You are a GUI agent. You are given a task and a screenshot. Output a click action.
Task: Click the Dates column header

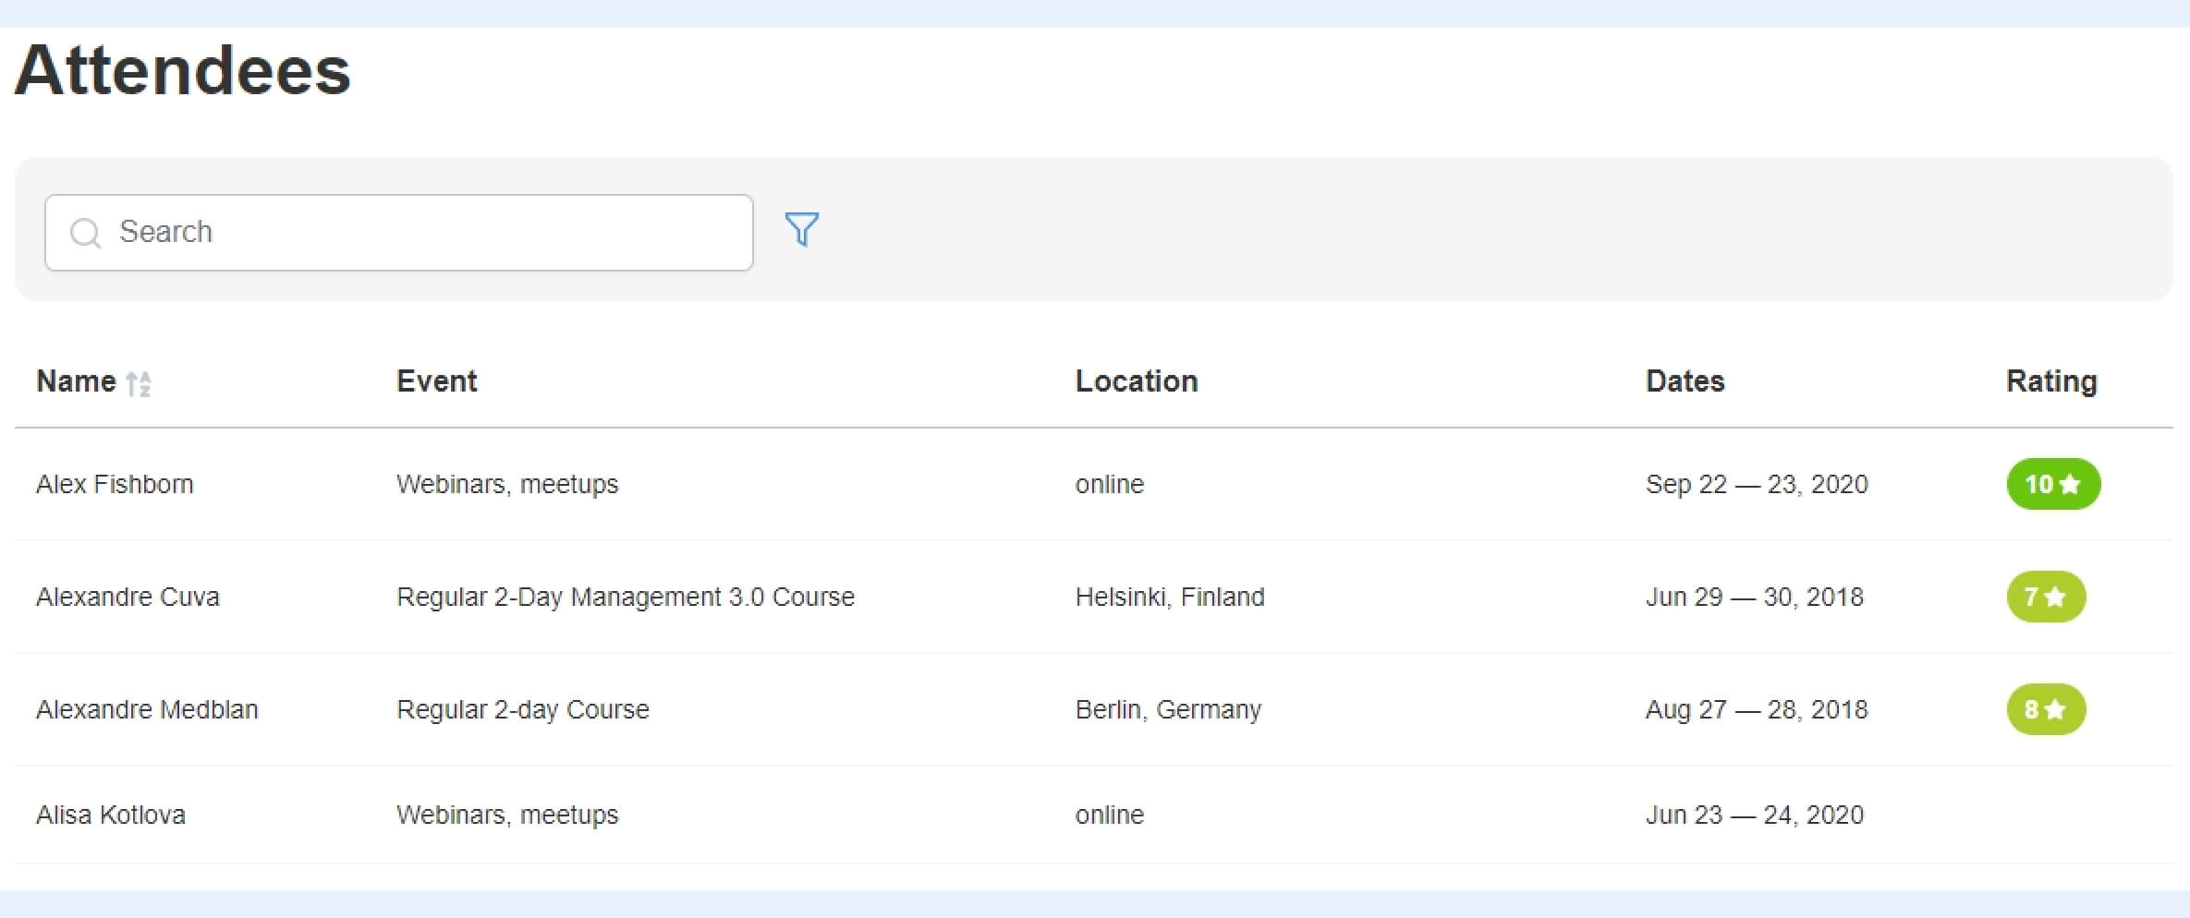click(x=1685, y=381)
